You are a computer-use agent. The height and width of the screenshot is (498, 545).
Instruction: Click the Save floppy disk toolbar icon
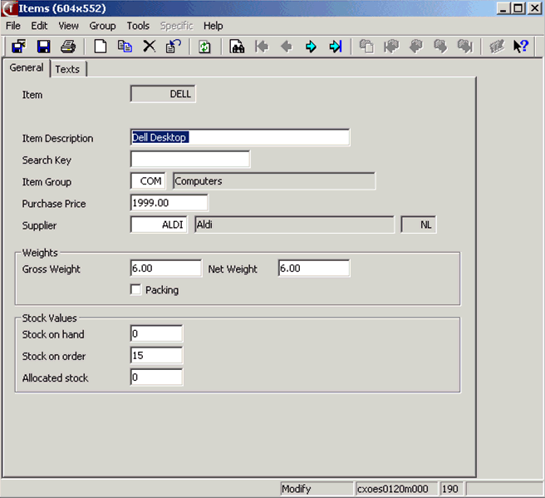point(43,47)
